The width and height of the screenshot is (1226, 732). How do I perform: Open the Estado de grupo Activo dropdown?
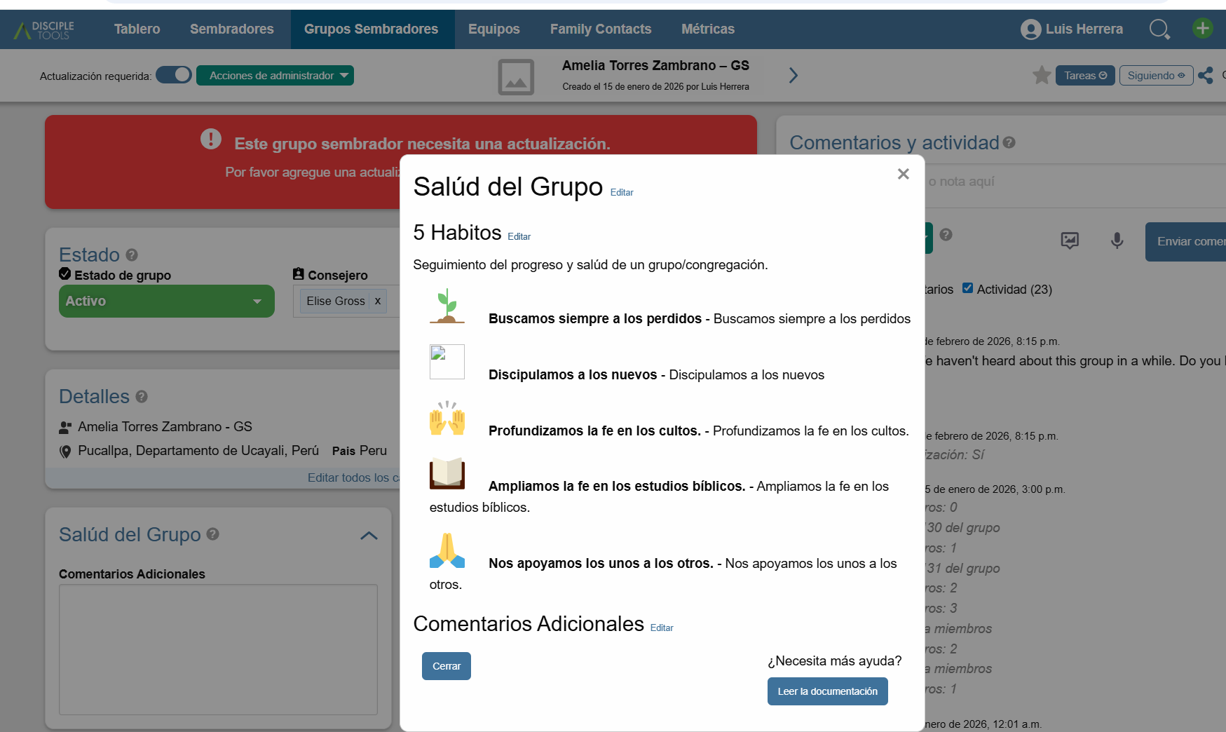point(166,301)
